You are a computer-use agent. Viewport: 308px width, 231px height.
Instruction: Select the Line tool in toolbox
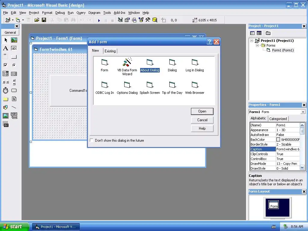click(14, 107)
